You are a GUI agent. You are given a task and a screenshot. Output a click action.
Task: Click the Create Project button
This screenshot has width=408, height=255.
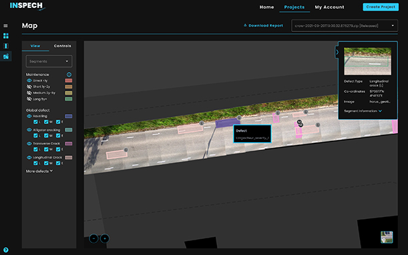381,7
